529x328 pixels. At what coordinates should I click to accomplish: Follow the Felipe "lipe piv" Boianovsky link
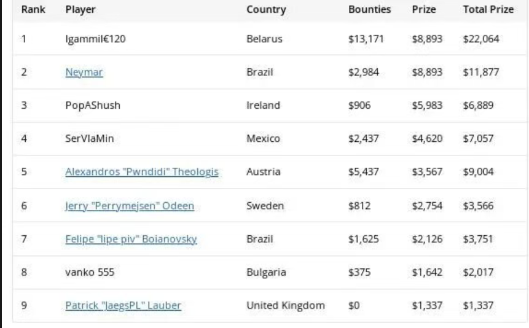point(131,239)
